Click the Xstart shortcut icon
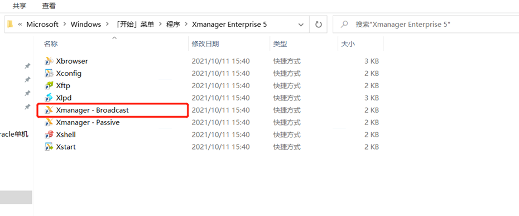 [49, 147]
